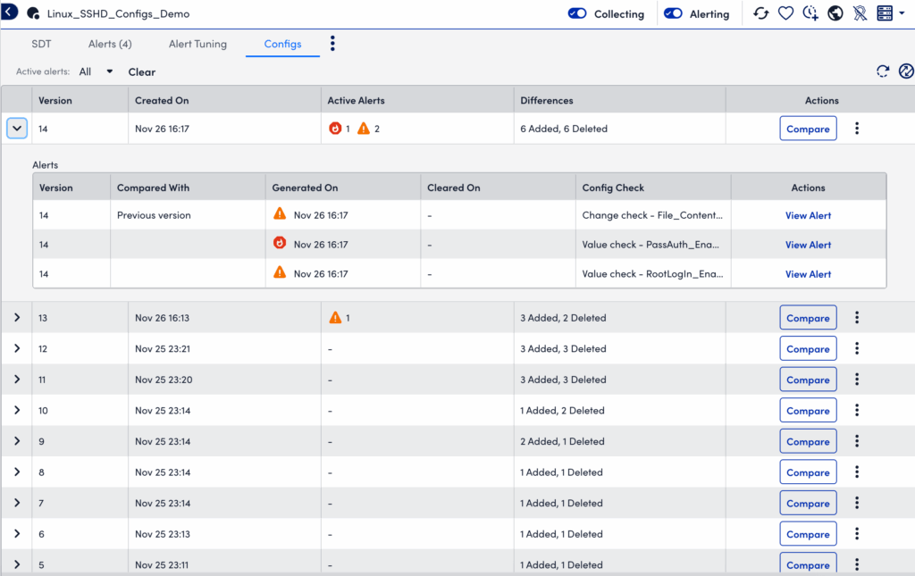Click Compare for version 9

click(x=808, y=441)
